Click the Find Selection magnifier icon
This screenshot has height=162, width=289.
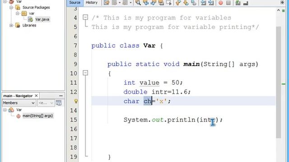click(x=138, y=3)
